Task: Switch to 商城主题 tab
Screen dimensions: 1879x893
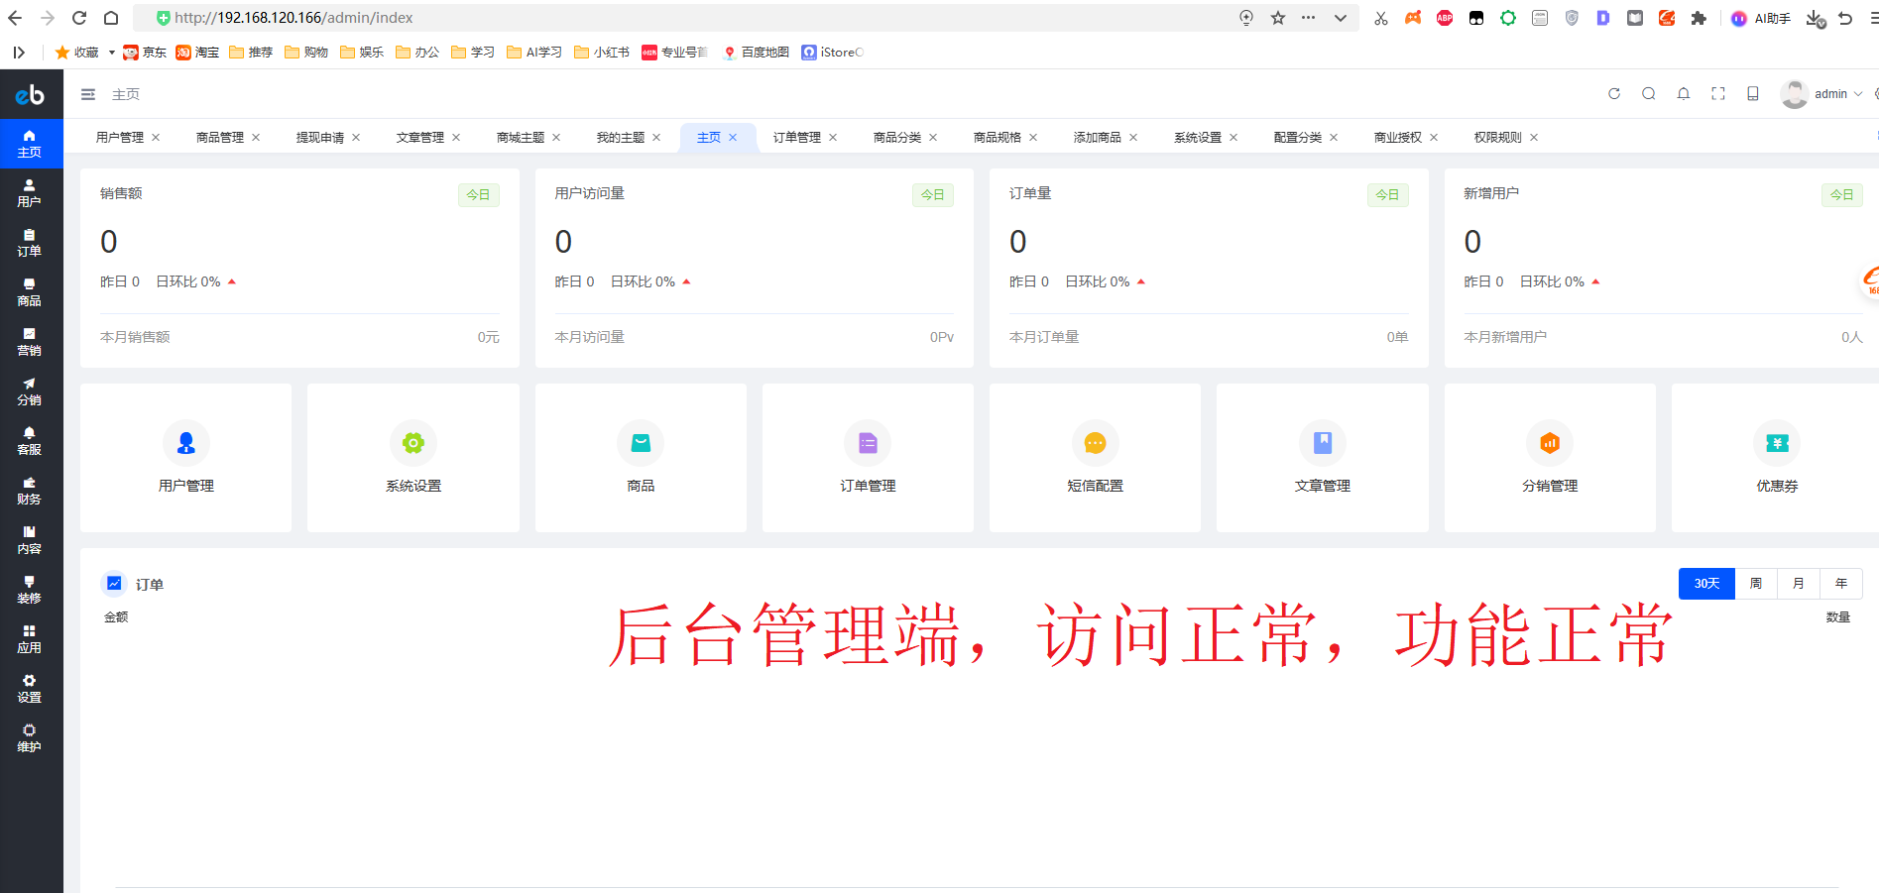Action: (x=521, y=138)
